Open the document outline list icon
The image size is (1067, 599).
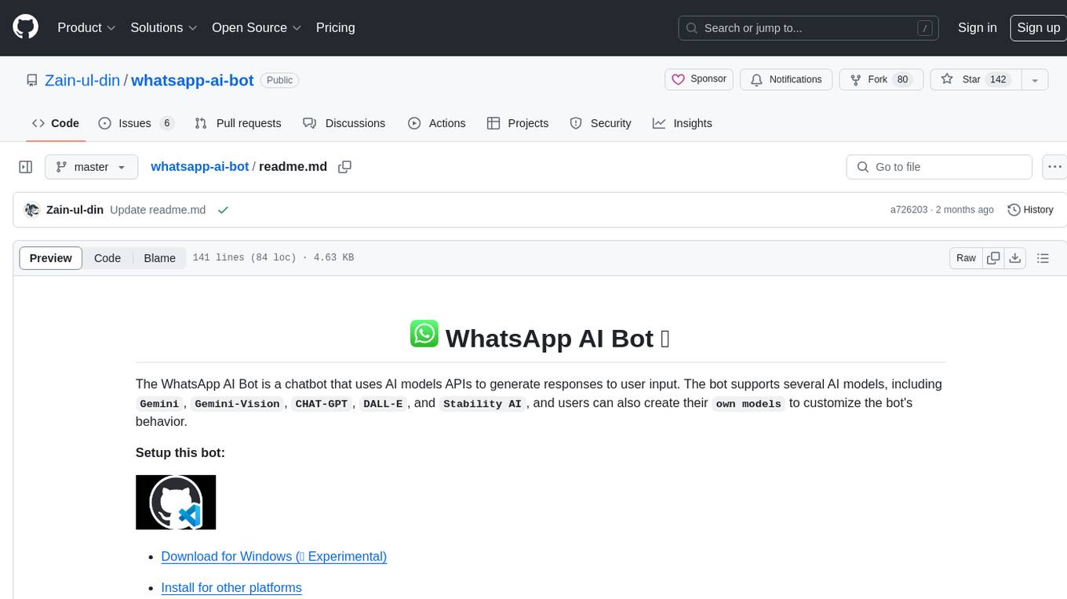click(x=1043, y=258)
